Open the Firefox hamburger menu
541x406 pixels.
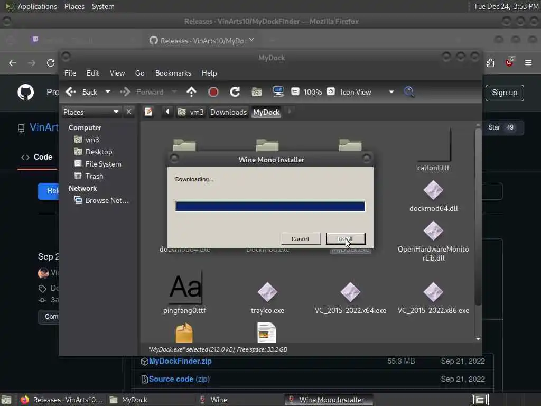[528, 63]
